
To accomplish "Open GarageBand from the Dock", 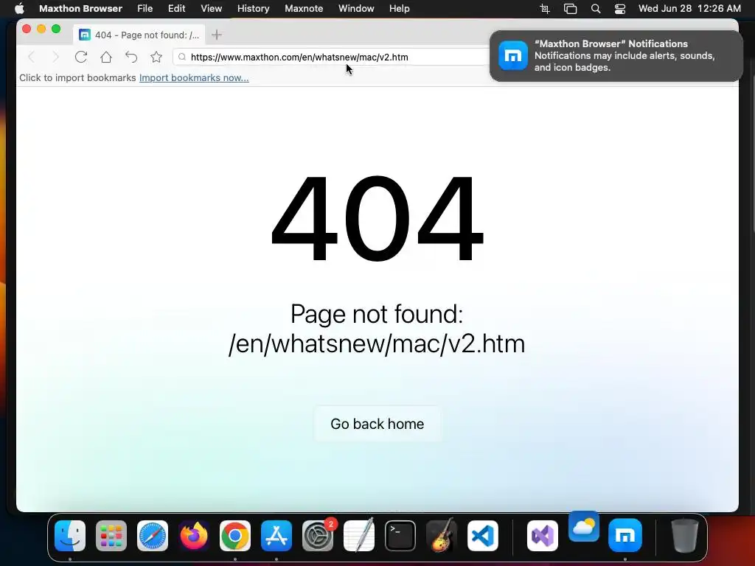I will pos(442,536).
